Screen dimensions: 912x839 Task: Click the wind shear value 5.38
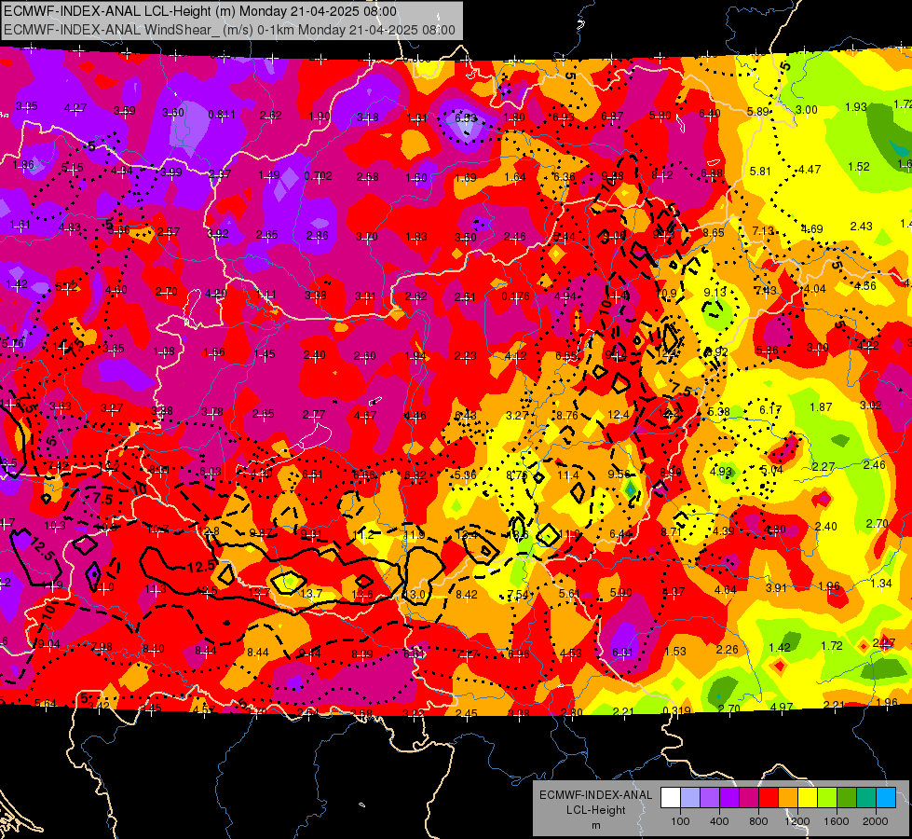click(x=719, y=412)
